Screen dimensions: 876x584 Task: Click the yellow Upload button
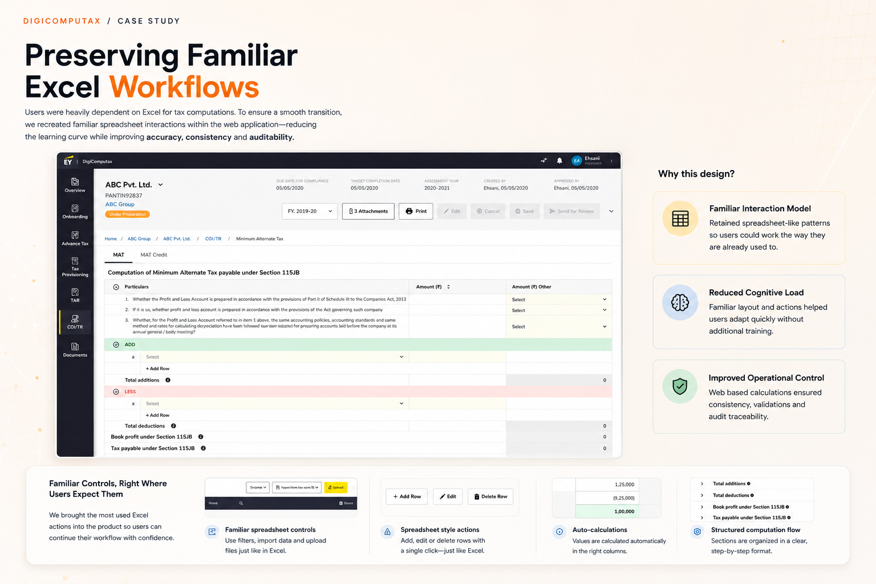[x=336, y=488]
